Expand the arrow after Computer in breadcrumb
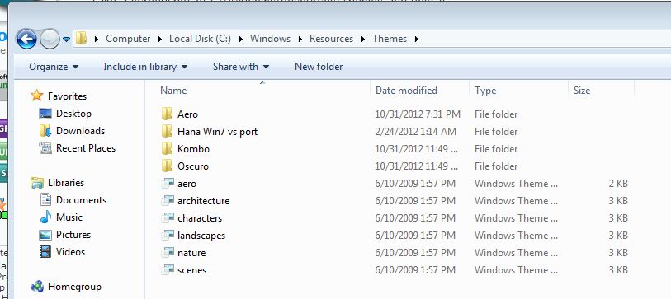 [x=159, y=40]
